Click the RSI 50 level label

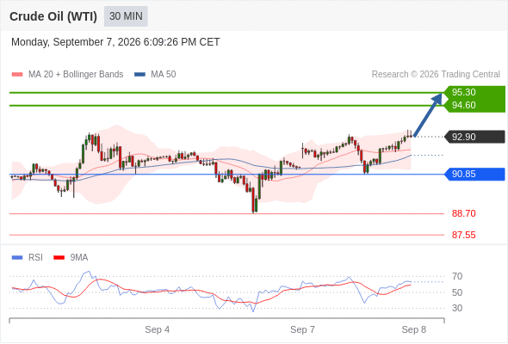pyautogui.click(x=457, y=292)
